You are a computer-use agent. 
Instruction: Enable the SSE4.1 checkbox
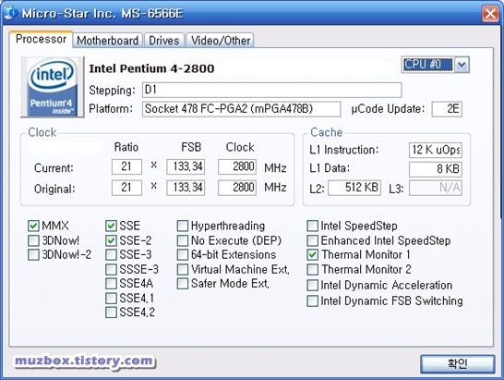[111, 299]
